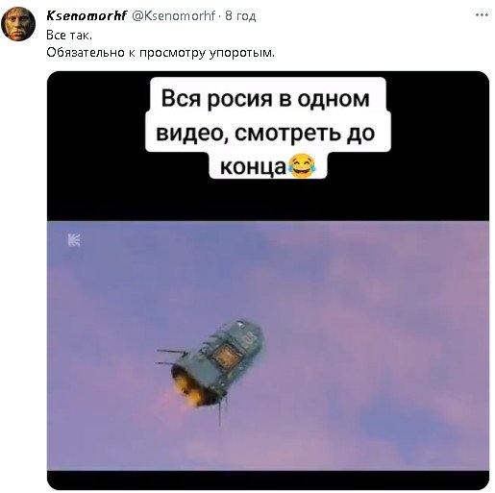Click the Ksenomorhf profile avatar
The width and height of the screenshot is (495, 493).
(18, 24)
